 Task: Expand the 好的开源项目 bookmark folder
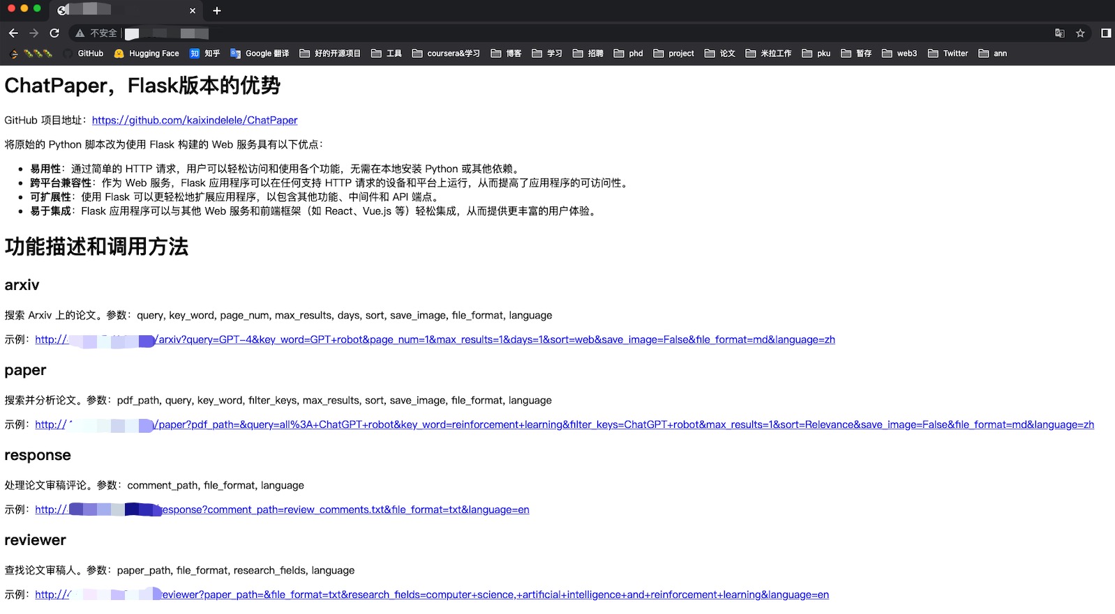click(330, 53)
